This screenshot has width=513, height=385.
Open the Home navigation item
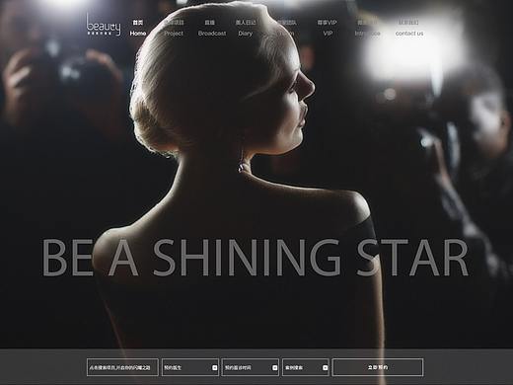click(138, 28)
